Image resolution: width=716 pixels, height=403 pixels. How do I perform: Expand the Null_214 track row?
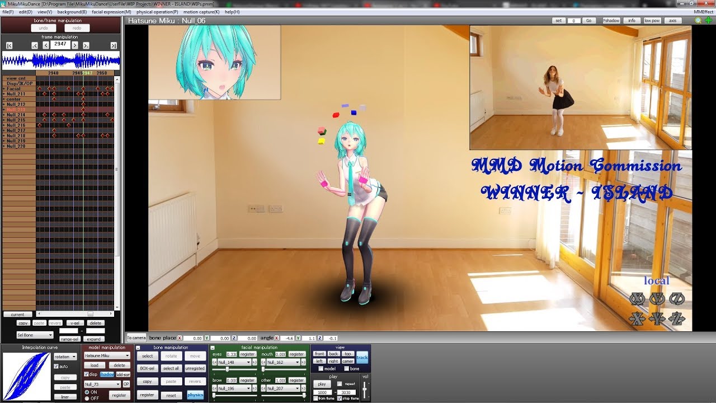tap(3, 115)
